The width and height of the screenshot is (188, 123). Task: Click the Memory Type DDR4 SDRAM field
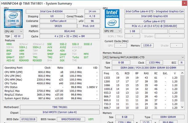point(168,117)
